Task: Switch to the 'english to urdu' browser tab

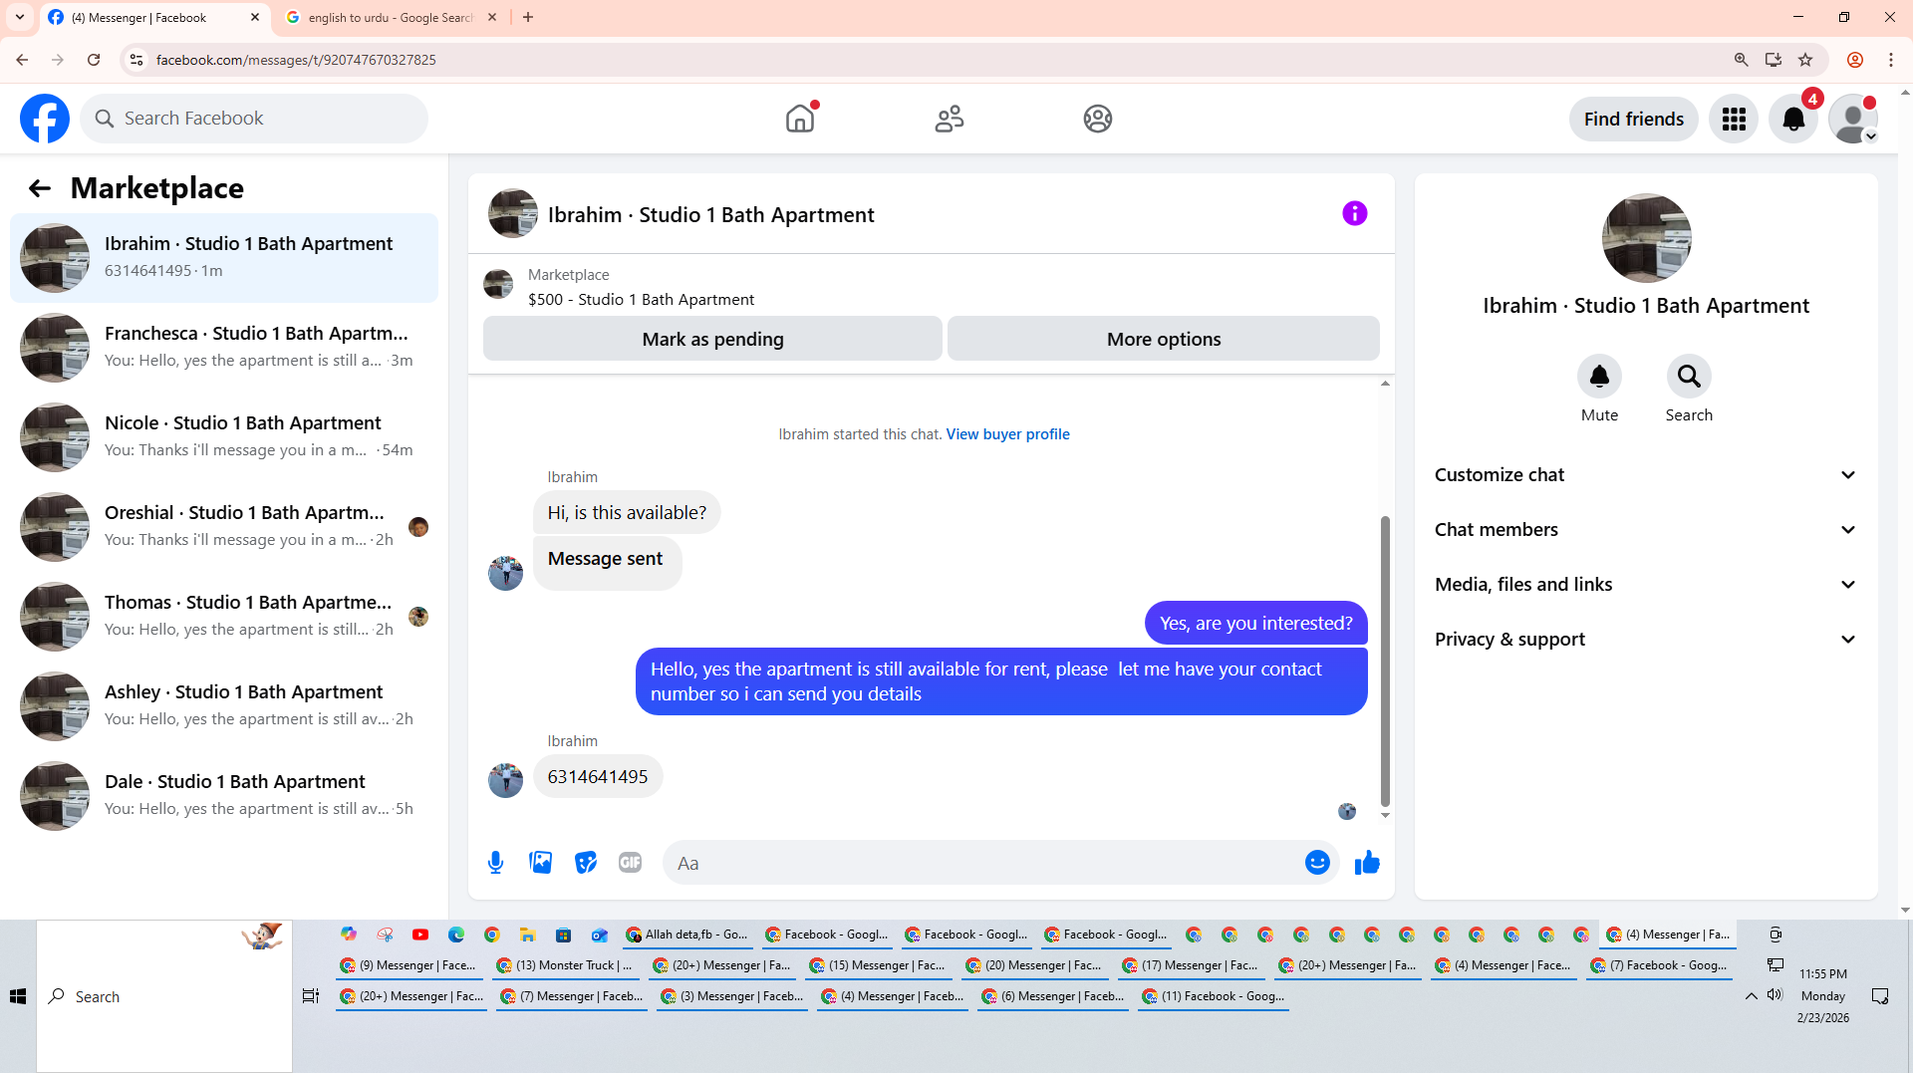Action: tap(390, 17)
